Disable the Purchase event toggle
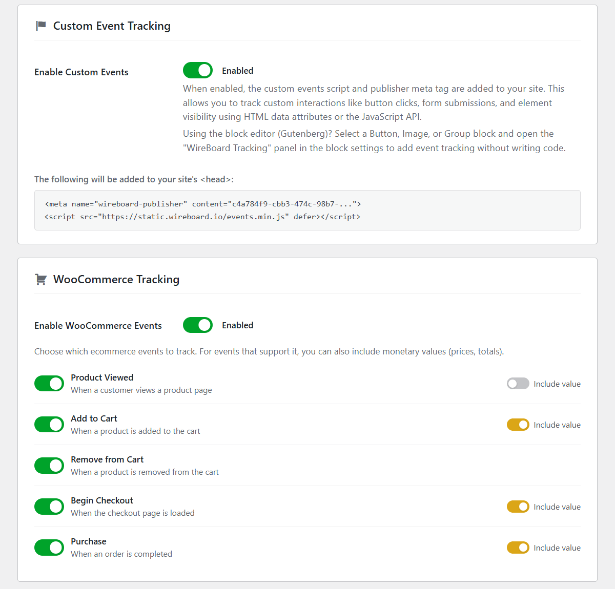 click(49, 547)
